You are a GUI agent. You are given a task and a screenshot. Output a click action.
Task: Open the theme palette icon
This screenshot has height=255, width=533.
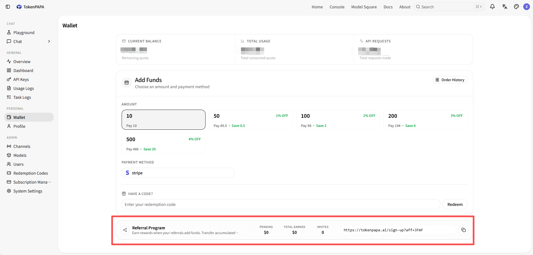click(x=516, y=7)
